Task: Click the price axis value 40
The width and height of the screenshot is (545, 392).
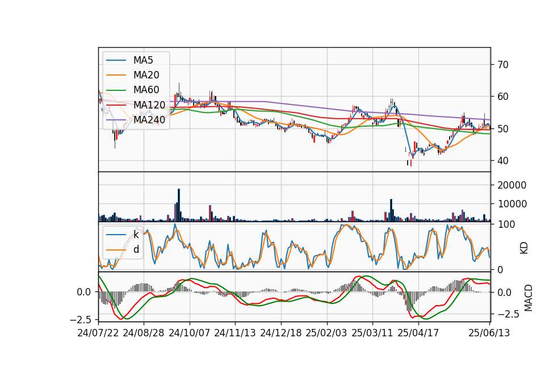Action: pos(502,161)
